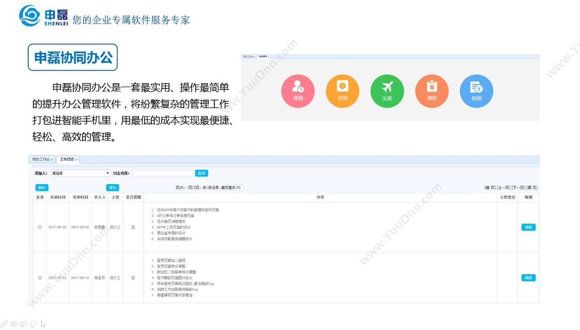The image size is (580, 330).
Task: Click the name 郑玉芬 in second row
Action: [100, 278]
